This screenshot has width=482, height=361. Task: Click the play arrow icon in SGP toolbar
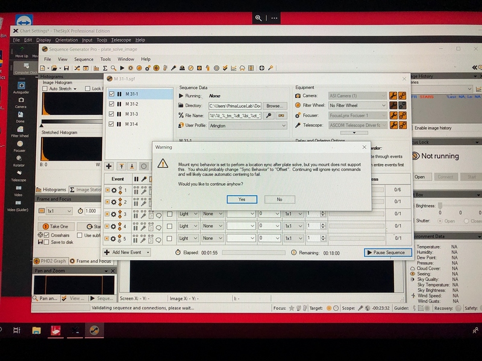pyautogui.click(x=122, y=68)
